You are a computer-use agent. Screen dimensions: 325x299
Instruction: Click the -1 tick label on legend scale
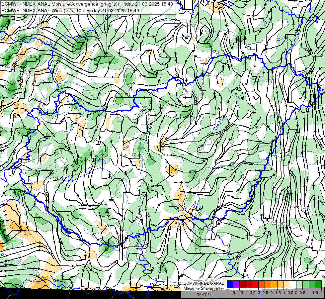tap(284, 293)
